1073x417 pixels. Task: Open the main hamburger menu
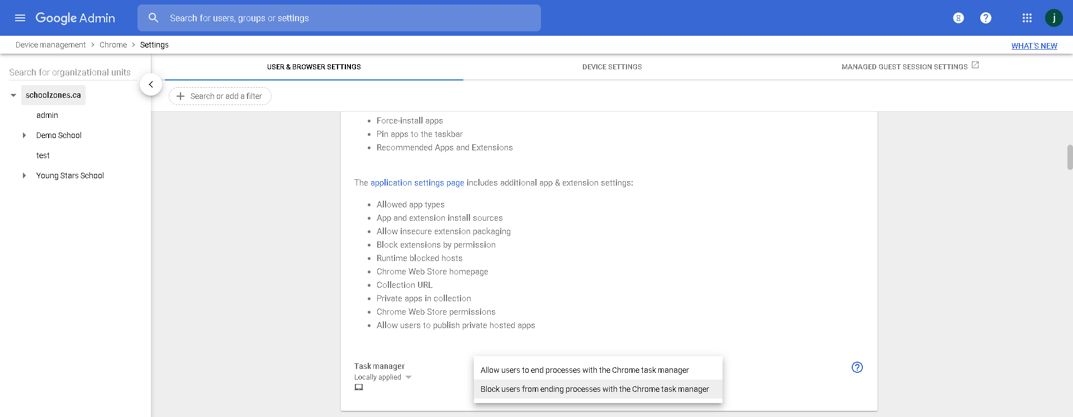coord(20,18)
